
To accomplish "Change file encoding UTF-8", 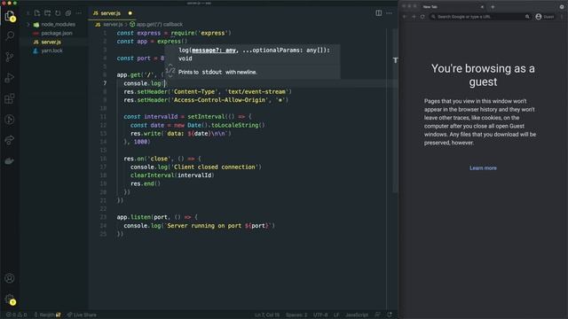I will [320, 315].
